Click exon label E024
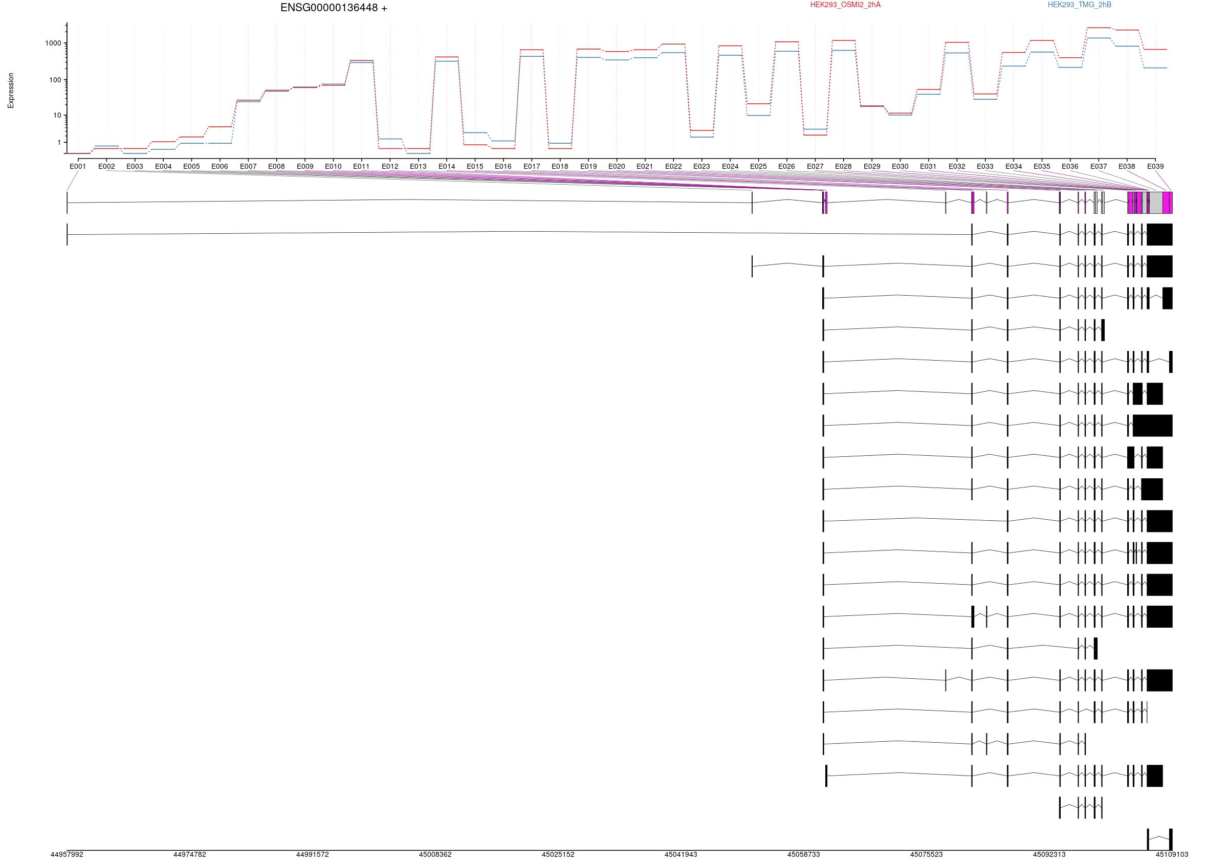 click(x=730, y=166)
